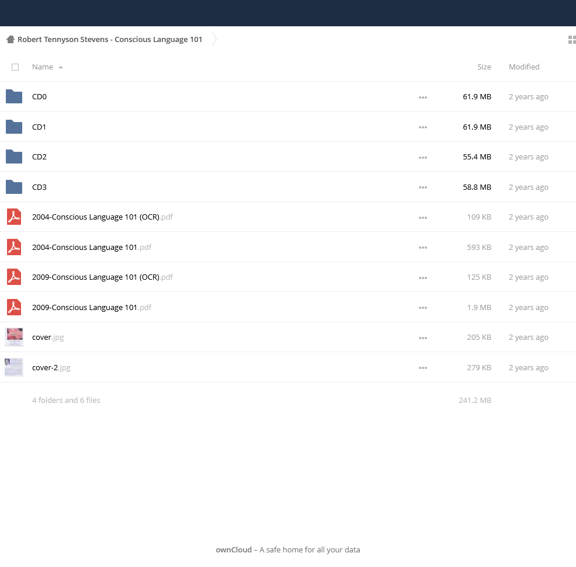Screen dimensions: 576x567
Task: Click the CD1 folder icon
Action: 14,127
